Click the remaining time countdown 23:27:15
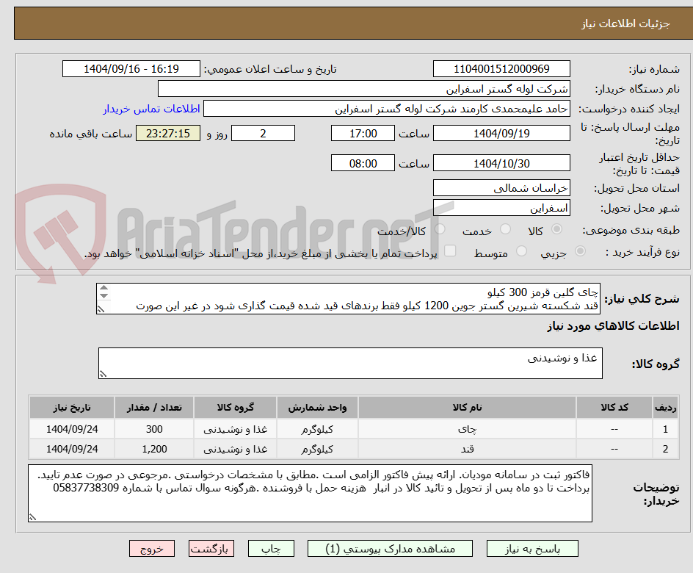 coord(168,133)
